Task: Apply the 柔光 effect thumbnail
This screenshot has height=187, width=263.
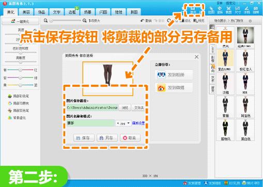Action: tap(225, 37)
